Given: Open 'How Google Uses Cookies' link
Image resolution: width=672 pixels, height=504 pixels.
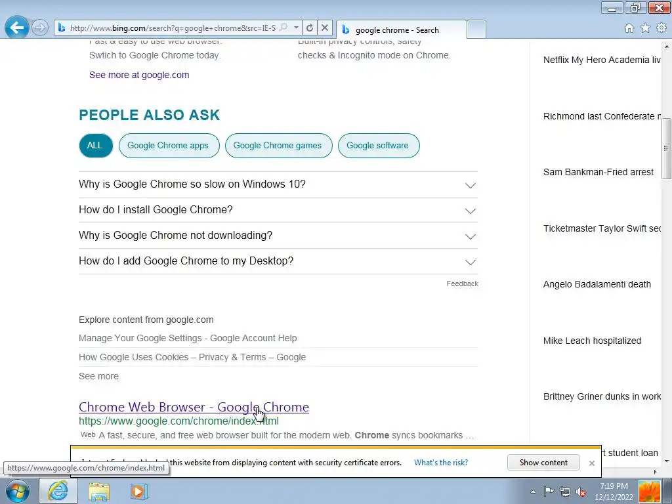Looking at the screenshot, I should tap(192, 357).
